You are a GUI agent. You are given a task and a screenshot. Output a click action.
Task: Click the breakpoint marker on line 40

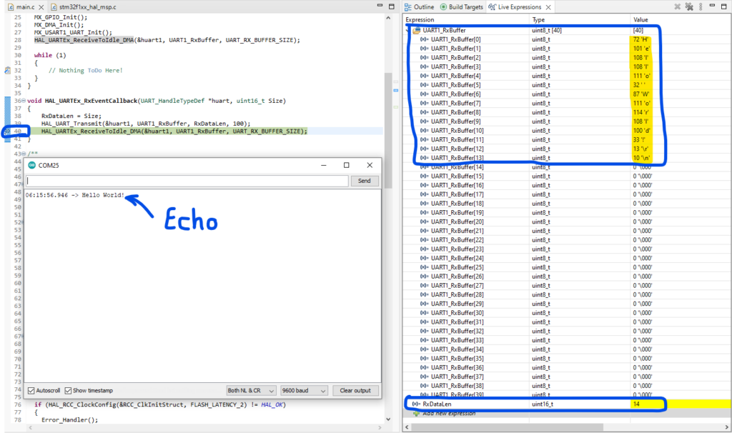[6, 131]
